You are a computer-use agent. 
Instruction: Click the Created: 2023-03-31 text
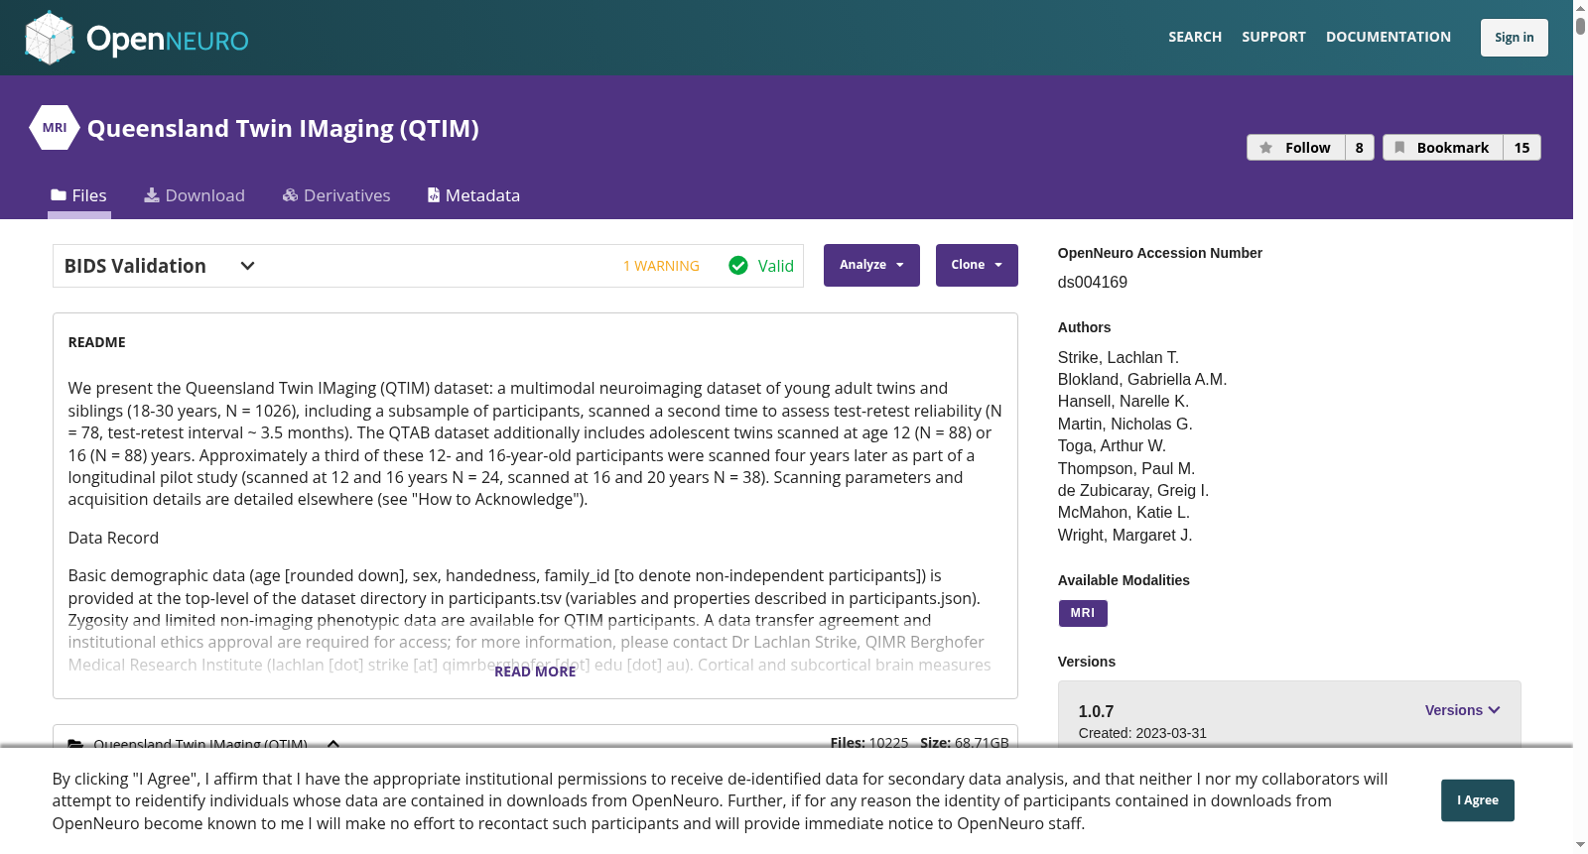[x=1142, y=733]
